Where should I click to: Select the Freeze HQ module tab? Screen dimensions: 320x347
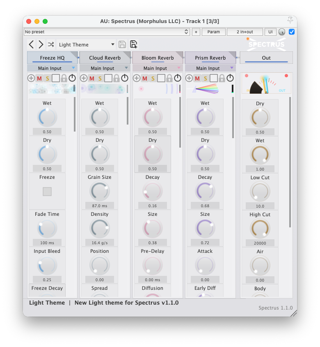pyautogui.click(x=53, y=58)
